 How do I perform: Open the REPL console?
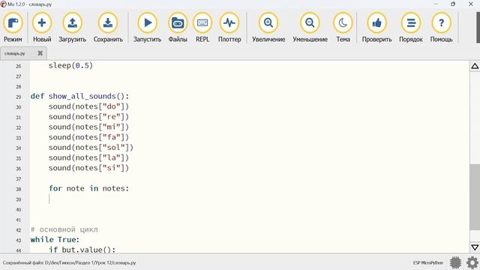coord(202,27)
